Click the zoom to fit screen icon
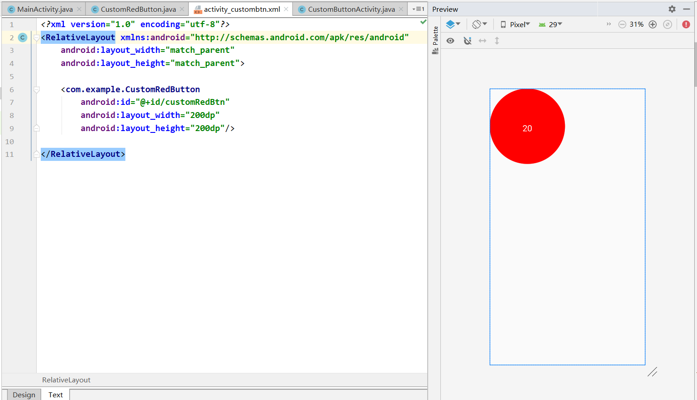The height and width of the screenshot is (400, 697). 667,24
